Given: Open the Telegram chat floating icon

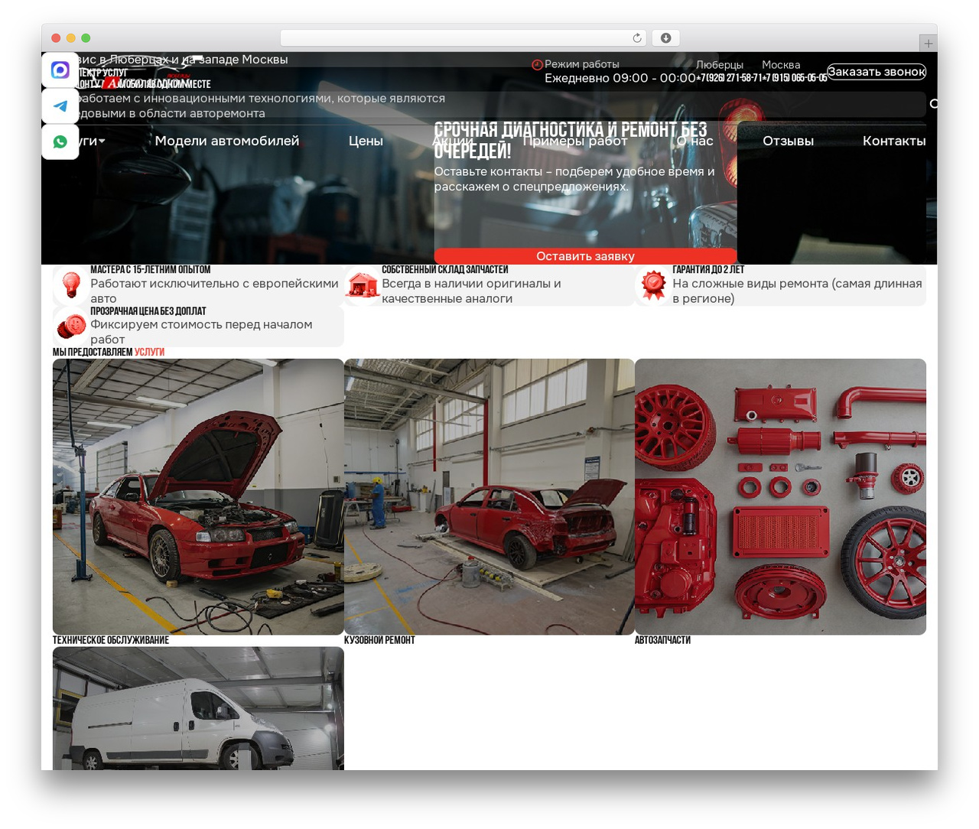Looking at the screenshot, I should click(x=60, y=106).
